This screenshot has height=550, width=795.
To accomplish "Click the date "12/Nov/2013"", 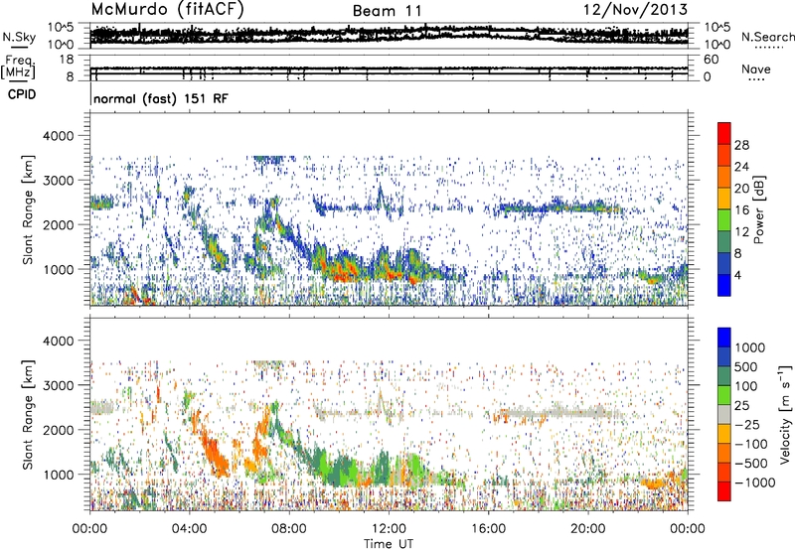I will point(635,10).
